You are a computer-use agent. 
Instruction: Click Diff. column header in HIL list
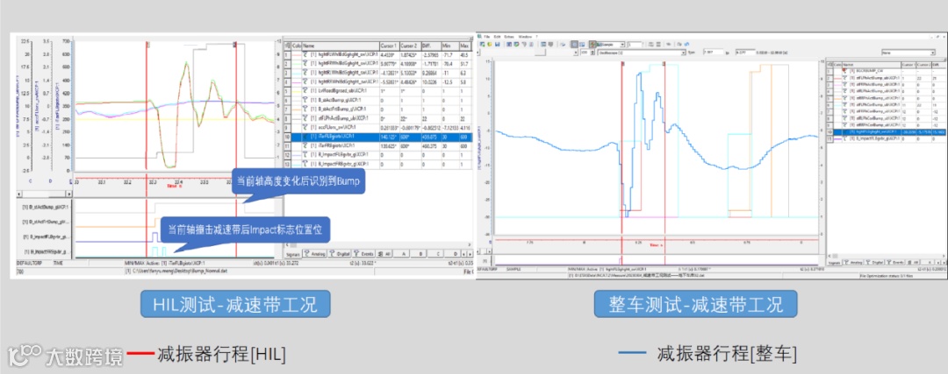pyautogui.click(x=431, y=46)
